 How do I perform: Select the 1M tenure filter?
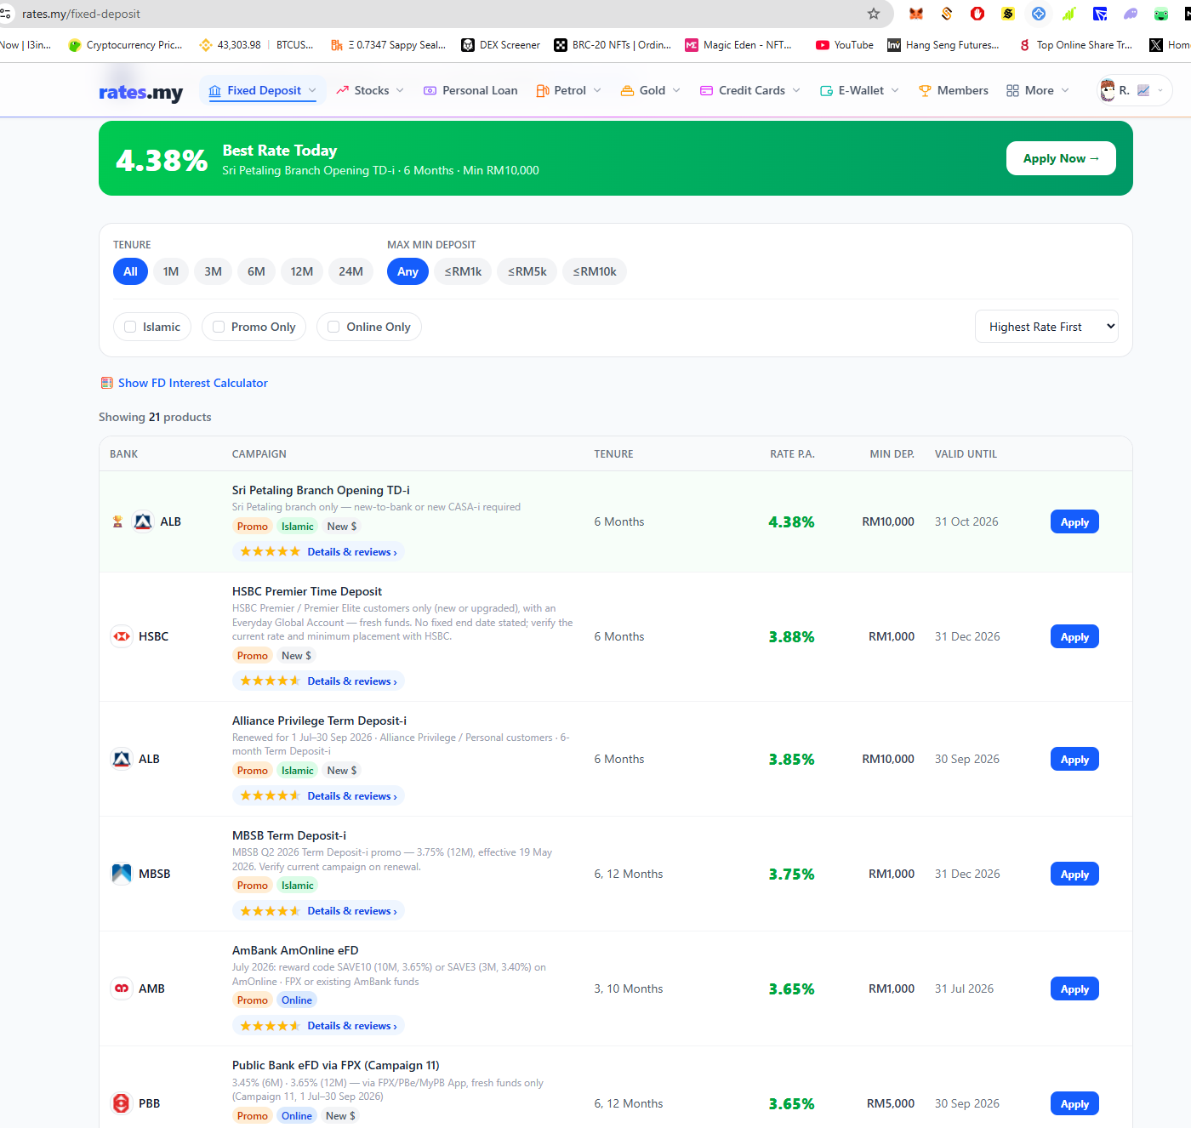[171, 271]
